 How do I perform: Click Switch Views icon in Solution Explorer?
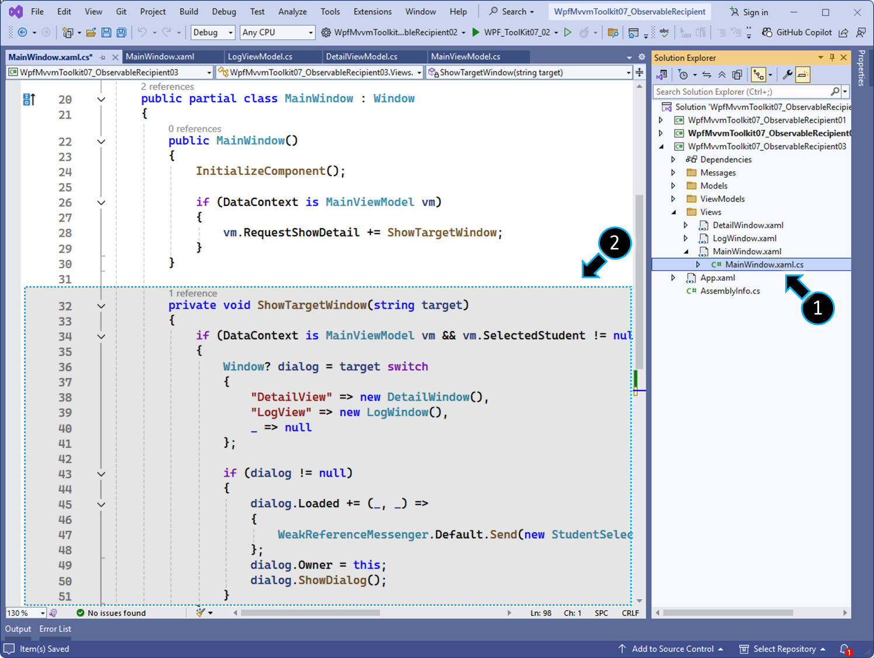(x=662, y=75)
